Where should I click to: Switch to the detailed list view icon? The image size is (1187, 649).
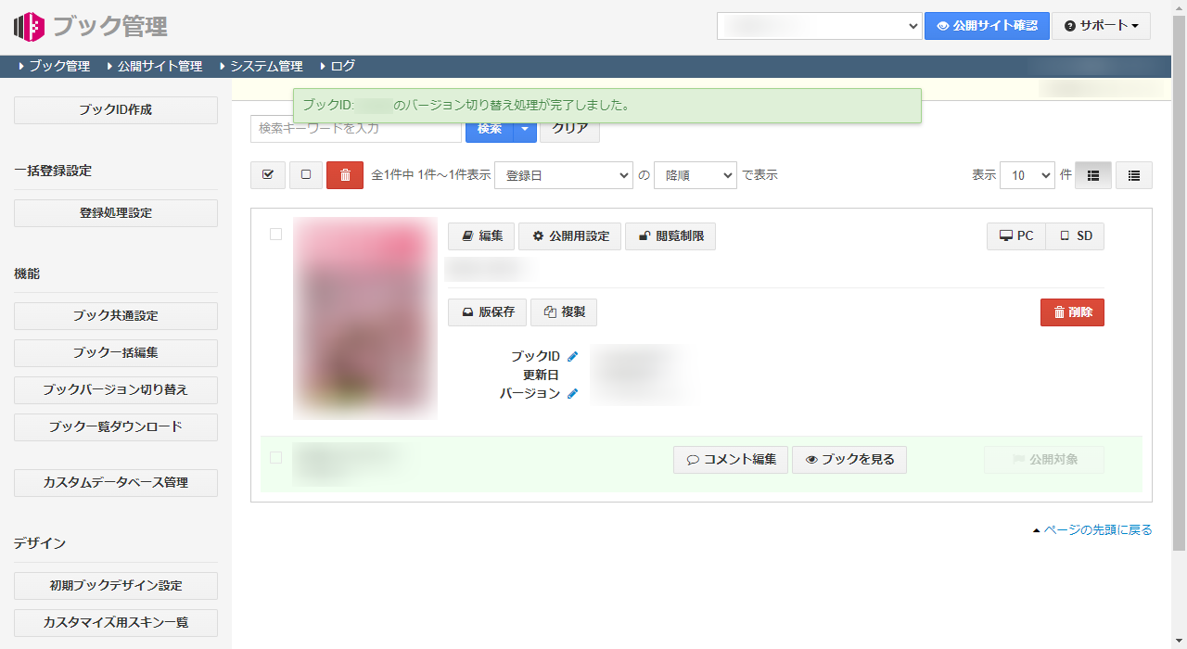point(1133,175)
